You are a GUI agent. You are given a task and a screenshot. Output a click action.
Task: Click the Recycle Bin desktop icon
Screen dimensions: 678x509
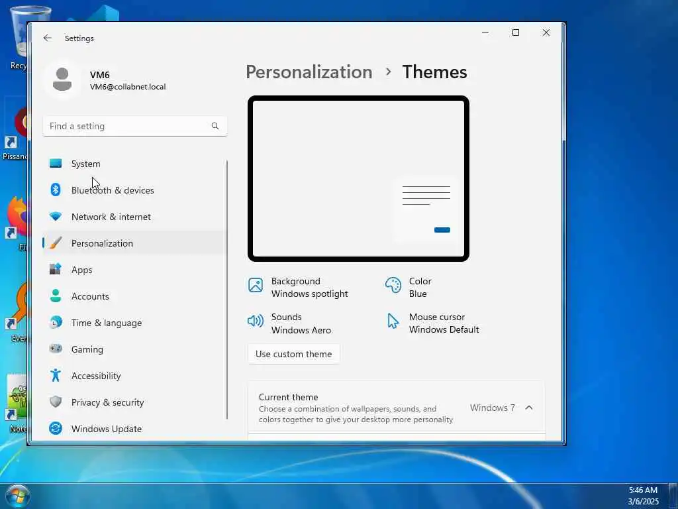click(18, 38)
